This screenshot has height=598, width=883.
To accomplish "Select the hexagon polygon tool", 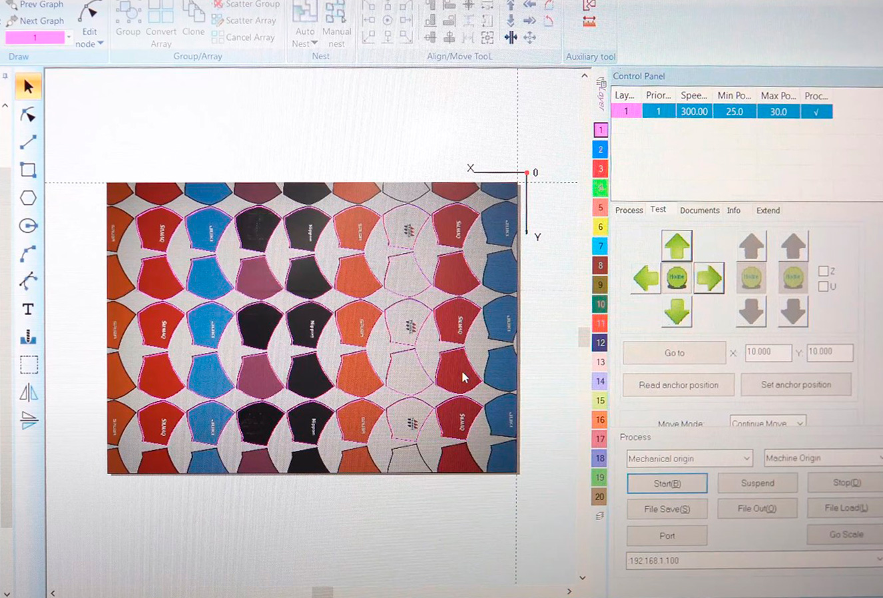I will 28,198.
